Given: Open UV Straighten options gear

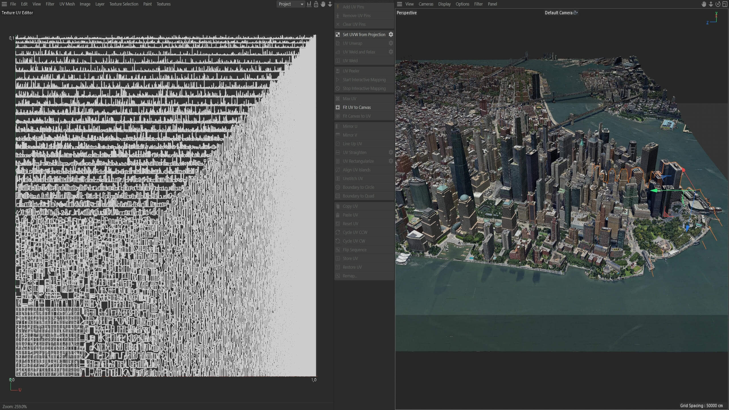Looking at the screenshot, I should (x=391, y=152).
